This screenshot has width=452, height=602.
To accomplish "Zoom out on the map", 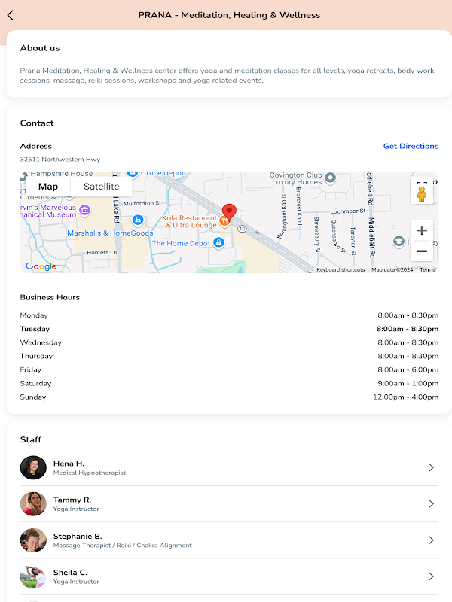I will point(422,251).
